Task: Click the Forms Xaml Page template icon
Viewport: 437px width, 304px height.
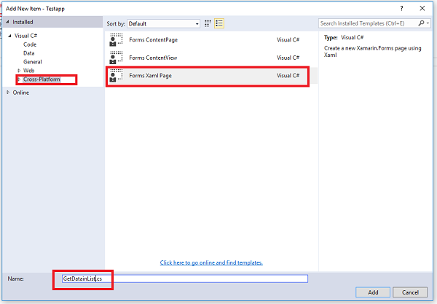Action: pos(117,76)
